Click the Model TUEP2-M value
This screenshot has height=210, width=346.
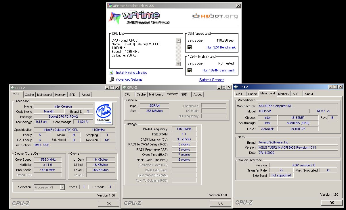coord(283,111)
